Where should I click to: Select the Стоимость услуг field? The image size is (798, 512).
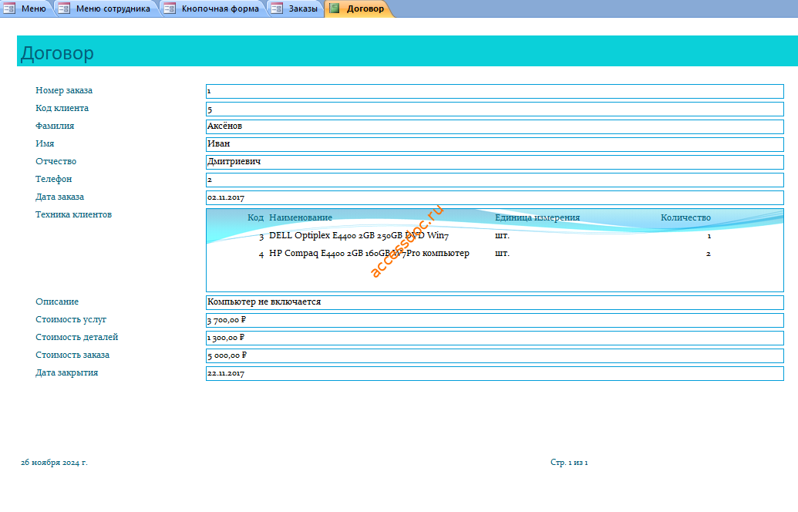(x=495, y=320)
